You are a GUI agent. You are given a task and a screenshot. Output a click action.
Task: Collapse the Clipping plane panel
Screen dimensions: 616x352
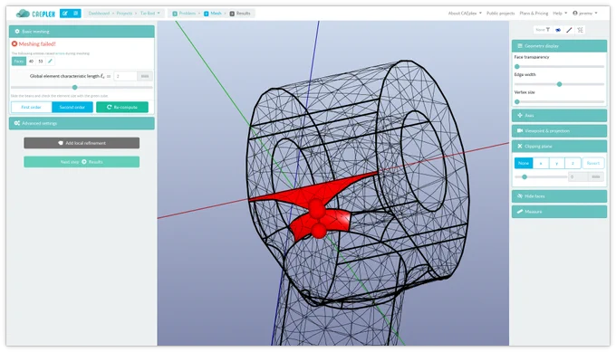point(559,146)
